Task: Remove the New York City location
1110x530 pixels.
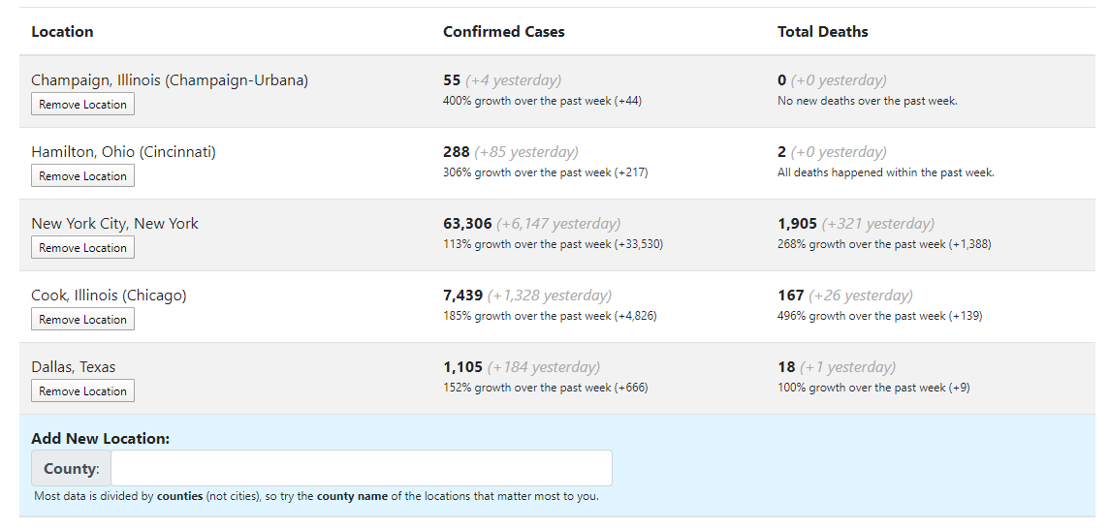Action: [82, 248]
